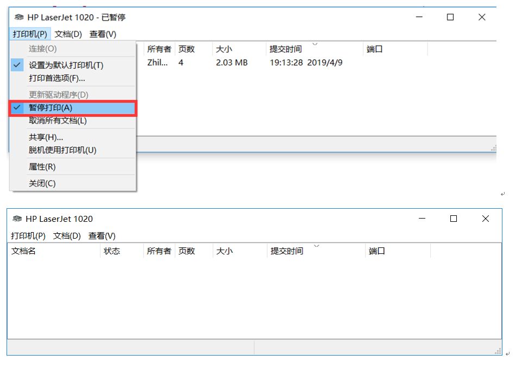Open 属性(R) from the printer menu

click(73, 167)
